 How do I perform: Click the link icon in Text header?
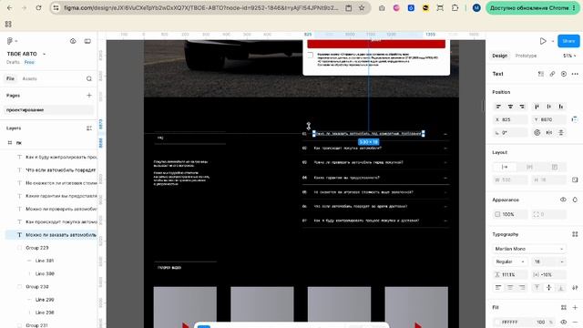[x=552, y=74]
